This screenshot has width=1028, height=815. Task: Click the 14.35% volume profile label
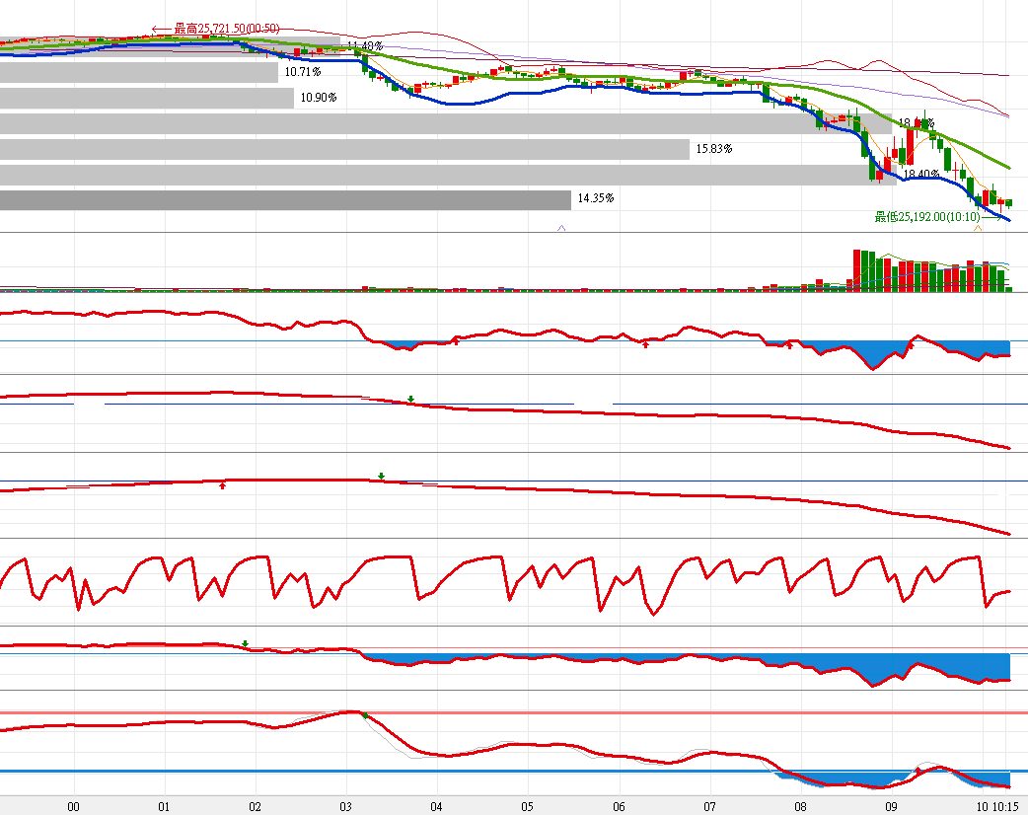point(595,198)
